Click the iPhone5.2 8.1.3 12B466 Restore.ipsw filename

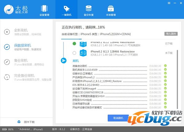113,51
